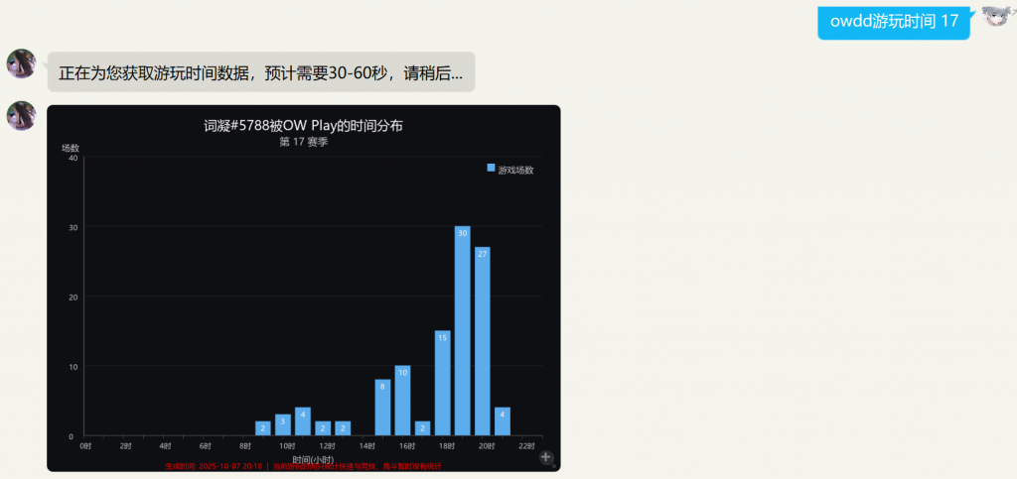Select the 游戏场数 legend label
The image size is (1017, 479).
(515, 170)
